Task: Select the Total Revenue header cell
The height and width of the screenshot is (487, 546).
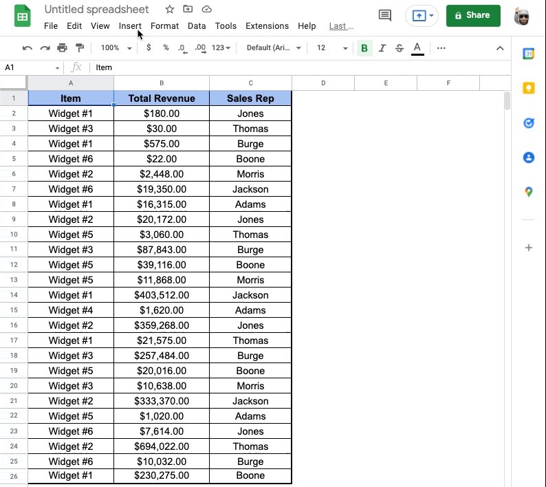Action: 162,98
